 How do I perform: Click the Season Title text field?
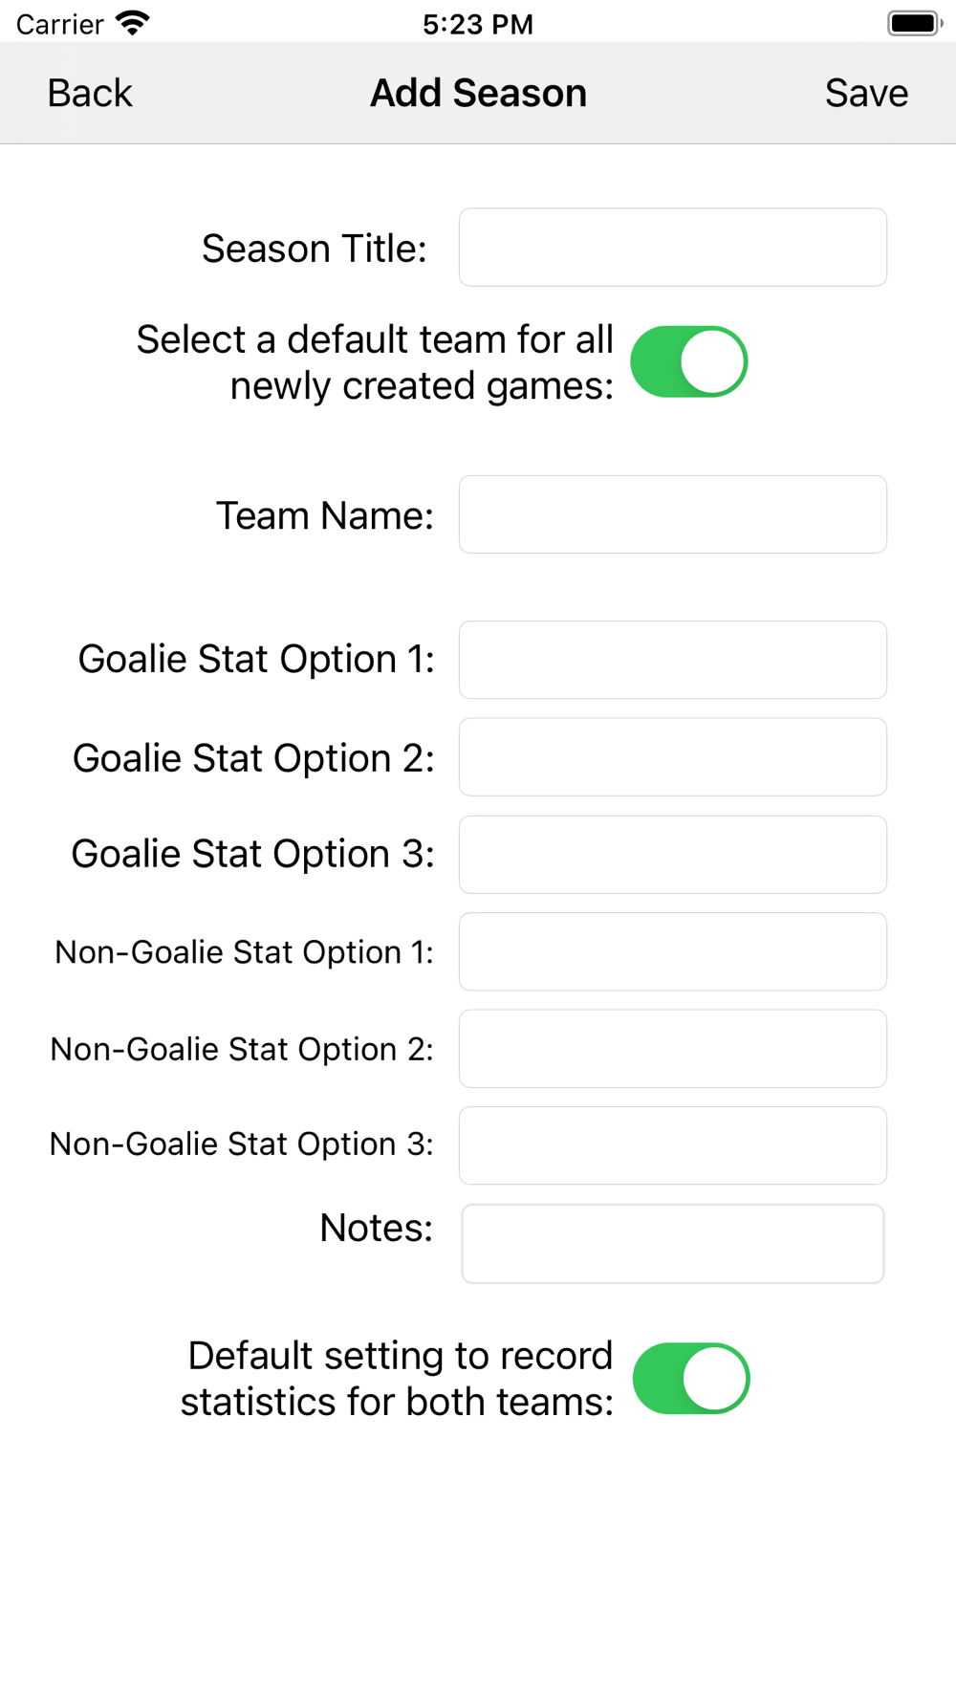(x=672, y=248)
